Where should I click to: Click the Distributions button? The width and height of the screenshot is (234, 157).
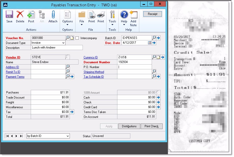(129, 126)
